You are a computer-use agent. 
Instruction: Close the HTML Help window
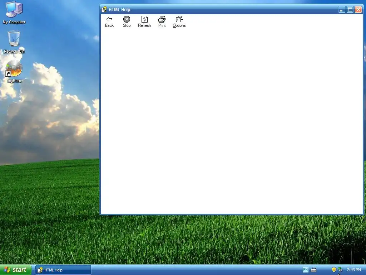pos(358,10)
